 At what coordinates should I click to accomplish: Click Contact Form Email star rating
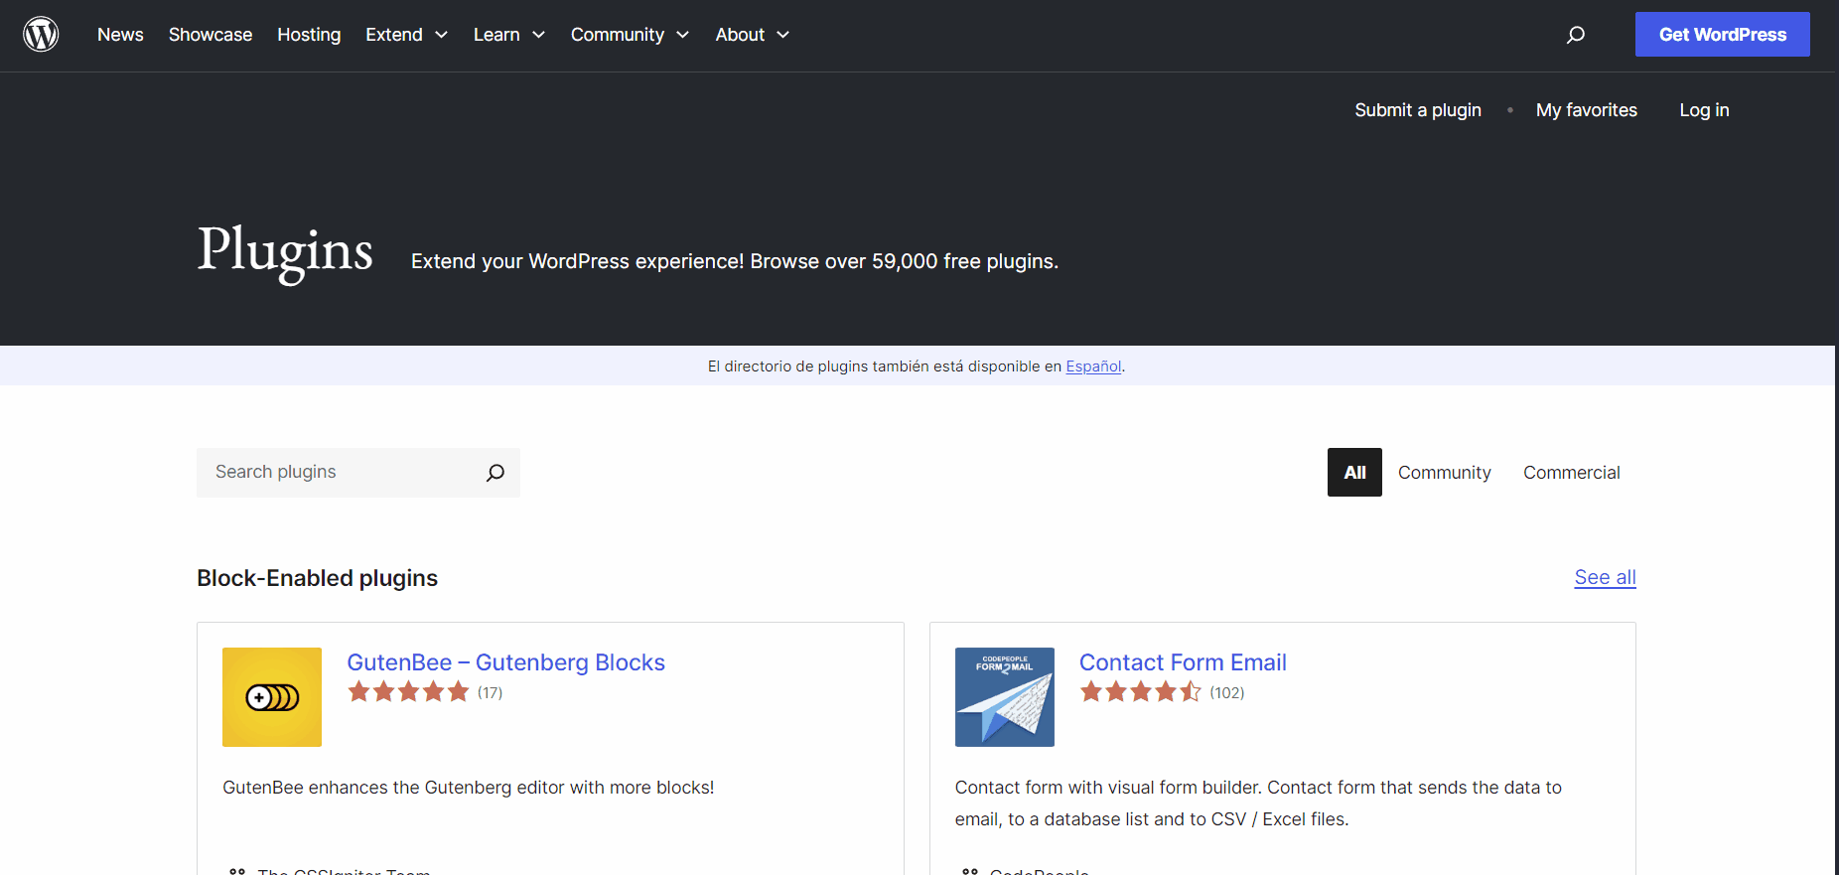(x=1140, y=692)
